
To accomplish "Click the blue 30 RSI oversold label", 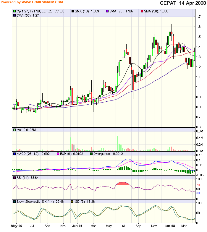I will [x=198, y=193].
